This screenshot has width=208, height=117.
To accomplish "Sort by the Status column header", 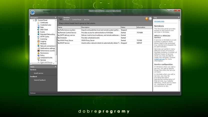I will pos(128,27).
